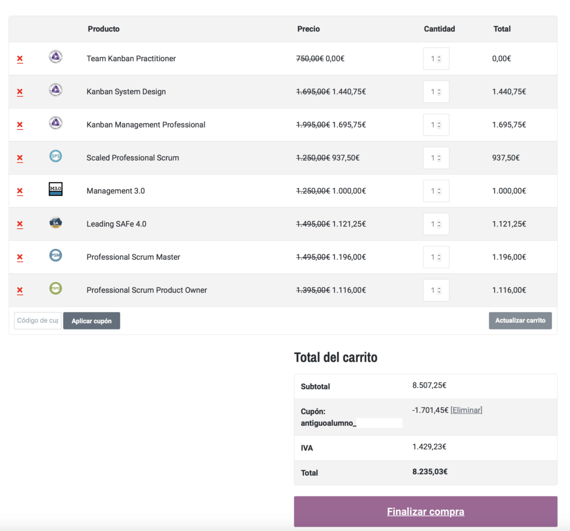Adjust Professional Scrum Master quantity field
The image size is (570, 531).
pyautogui.click(x=436, y=257)
